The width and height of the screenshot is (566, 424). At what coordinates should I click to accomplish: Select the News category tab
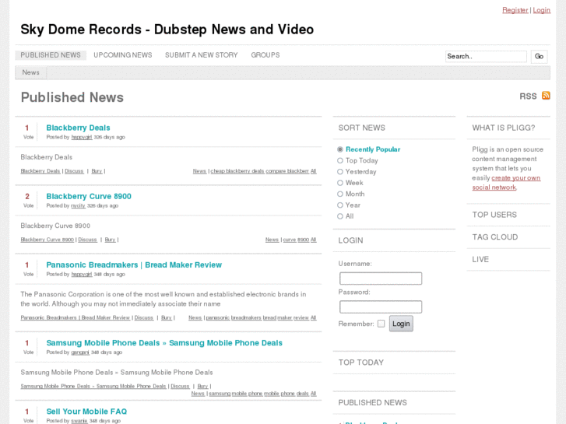coord(30,72)
